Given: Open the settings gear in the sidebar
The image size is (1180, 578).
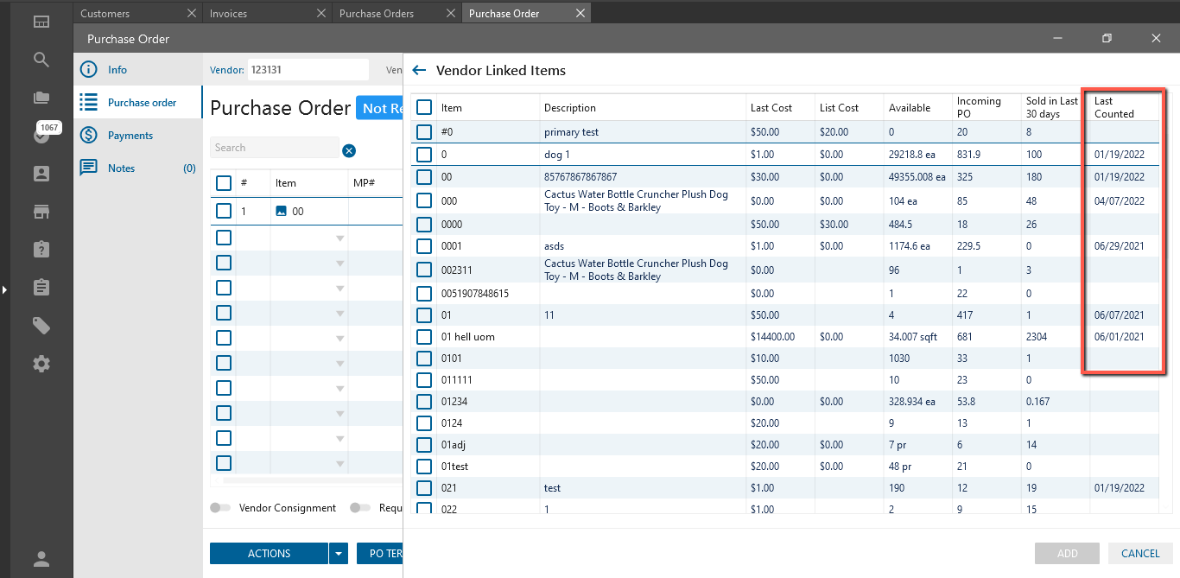Looking at the screenshot, I should 41,364.
